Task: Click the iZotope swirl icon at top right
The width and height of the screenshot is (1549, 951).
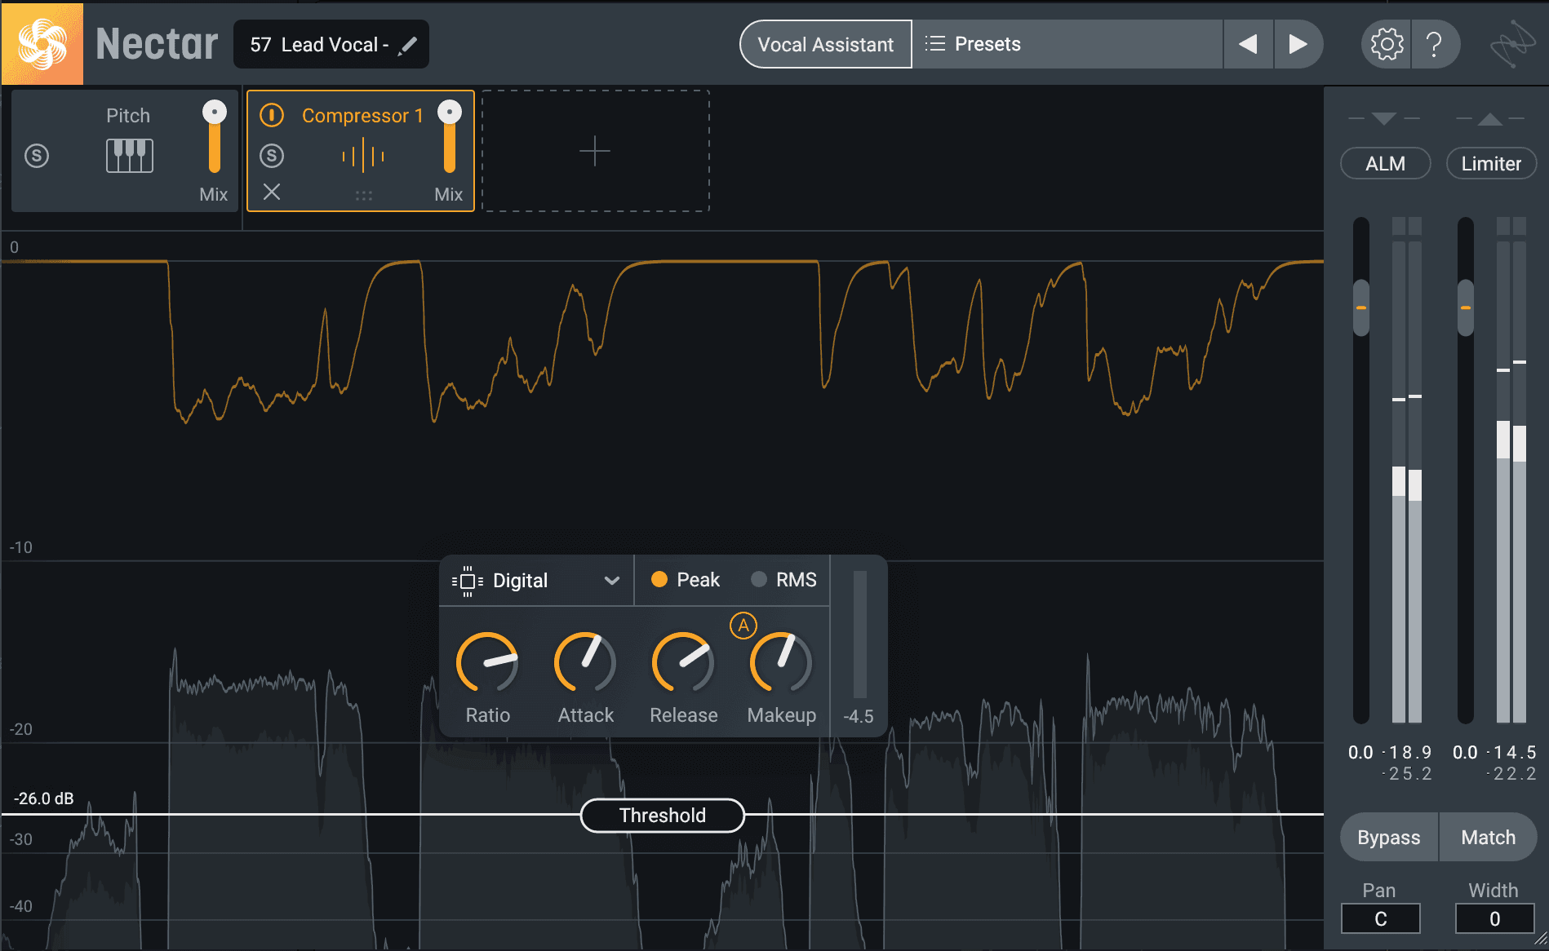Action: click(1512, 44)
